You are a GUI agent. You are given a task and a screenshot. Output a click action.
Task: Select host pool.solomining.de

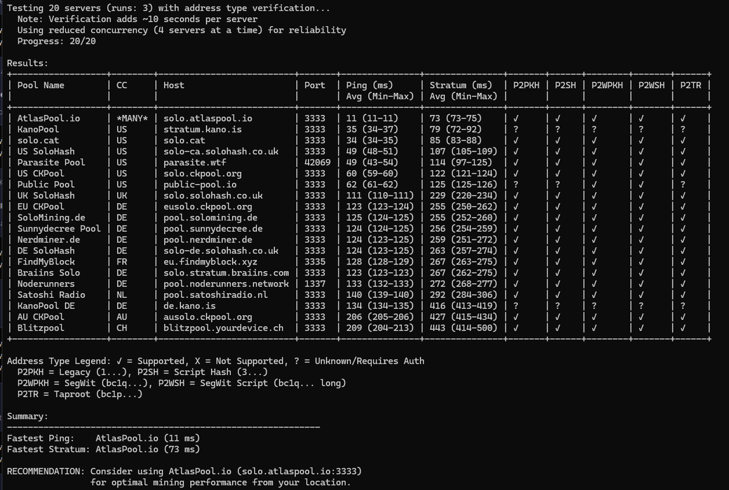coord(210,218)
